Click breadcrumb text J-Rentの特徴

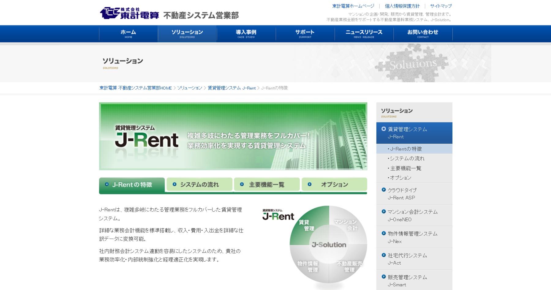click(274, 88)
